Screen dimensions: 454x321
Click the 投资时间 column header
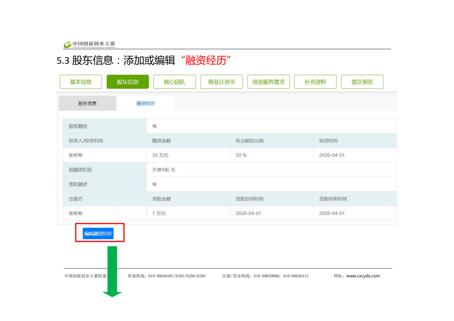click(x=328, y=141)
